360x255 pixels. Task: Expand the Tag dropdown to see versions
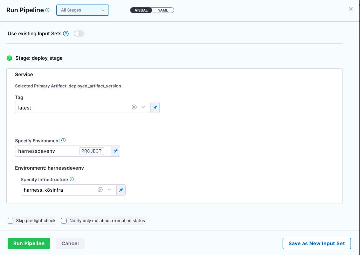pos(144,107)
